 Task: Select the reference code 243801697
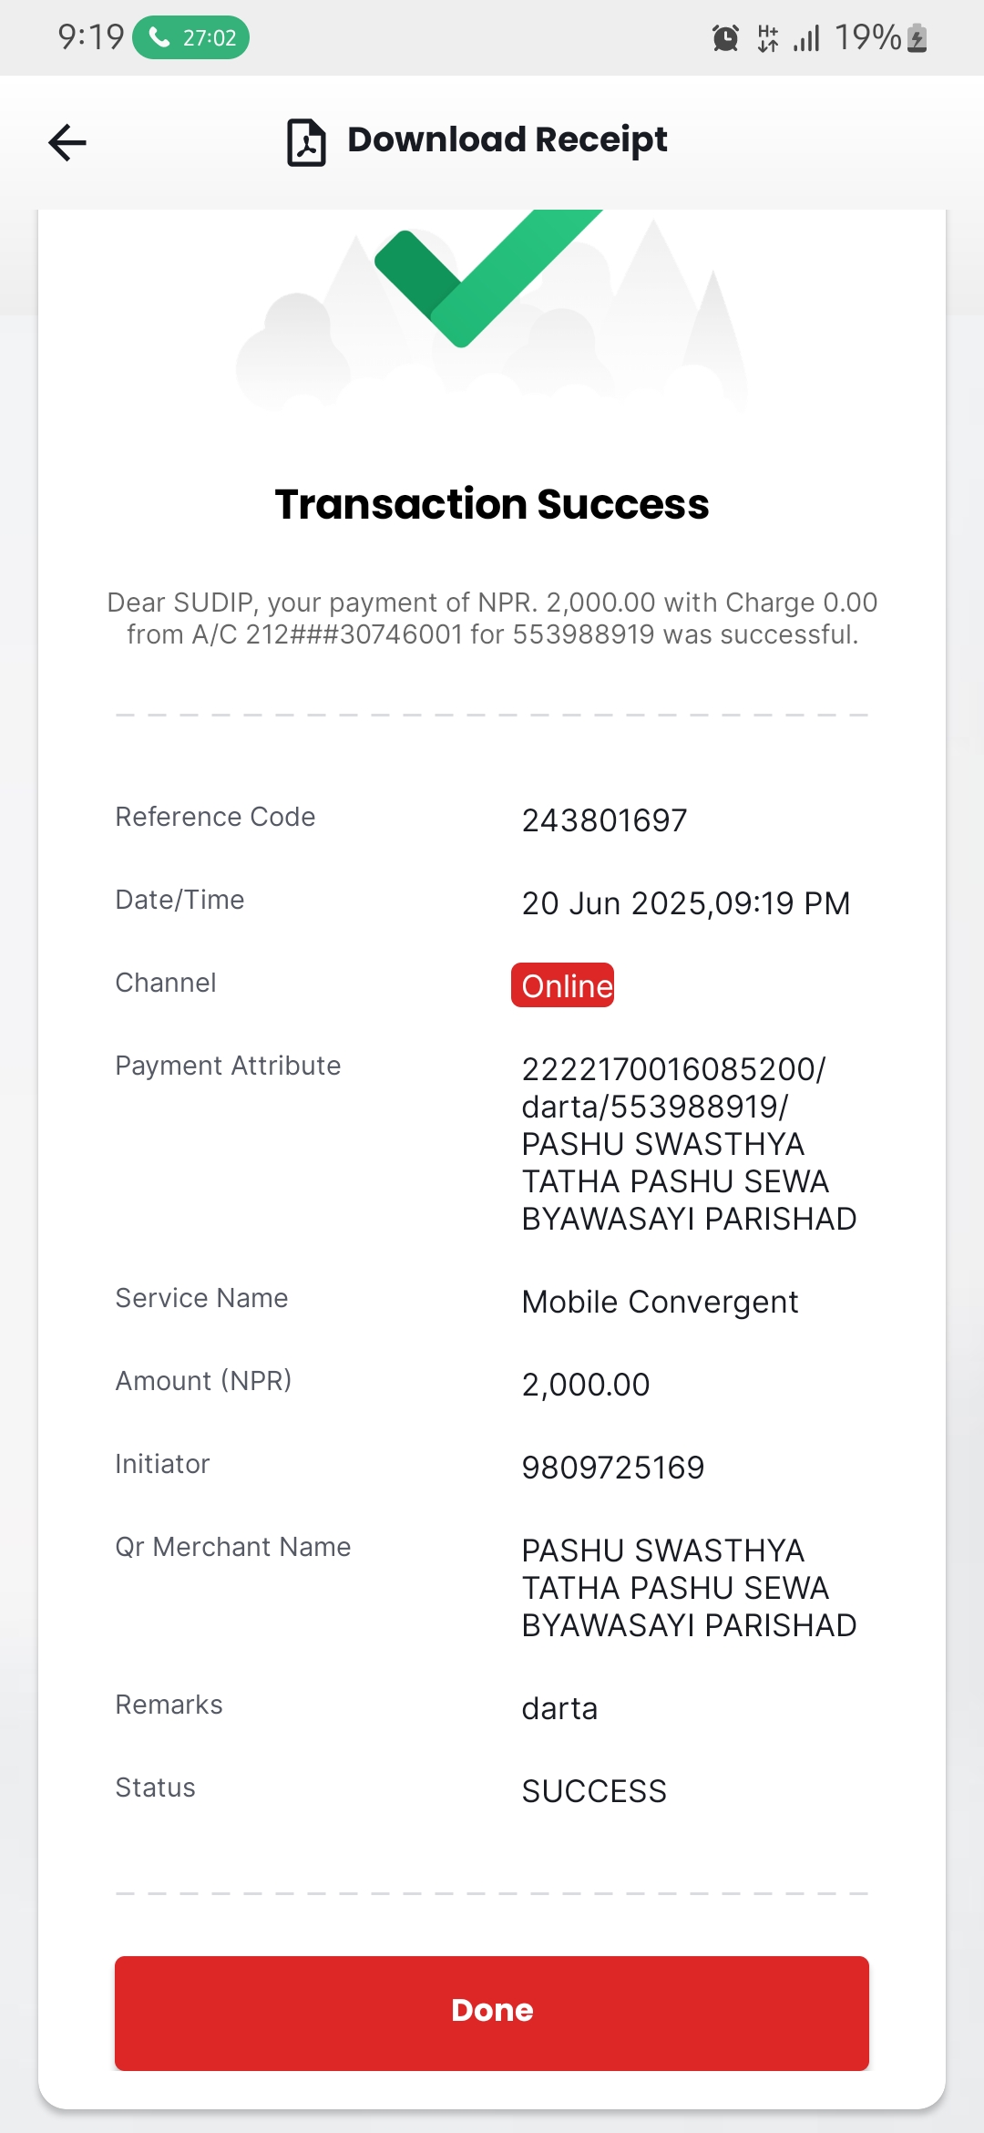(604, 820)
